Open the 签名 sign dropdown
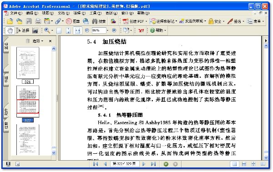The height and width of the screenshot is (172, 273). tap(243, 21)
